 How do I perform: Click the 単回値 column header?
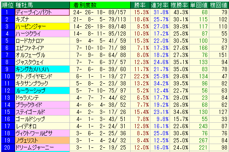[x=199, y=5]
